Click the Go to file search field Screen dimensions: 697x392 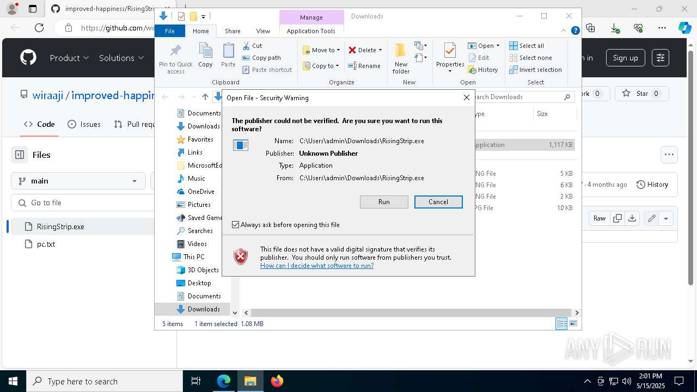(x=83, y=203)
